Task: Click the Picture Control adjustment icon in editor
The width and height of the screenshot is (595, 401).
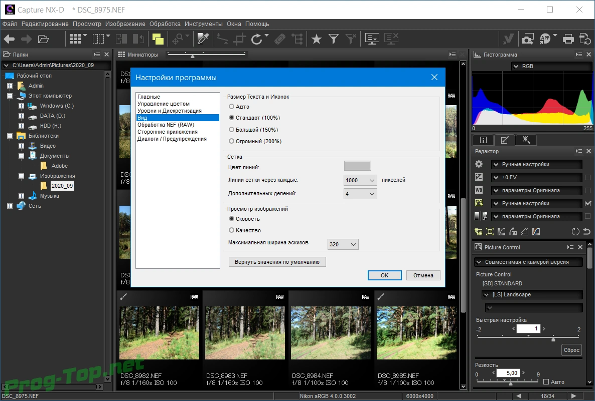Action: 479,203
